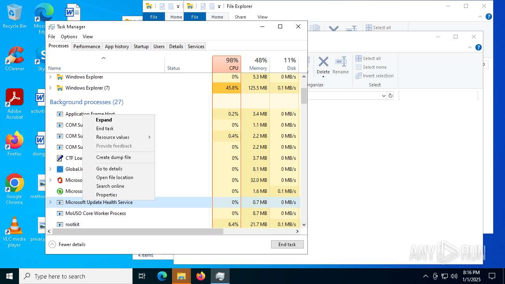
Task: Choose Create dump file in context menu
Action: click(x=119, y=157)
